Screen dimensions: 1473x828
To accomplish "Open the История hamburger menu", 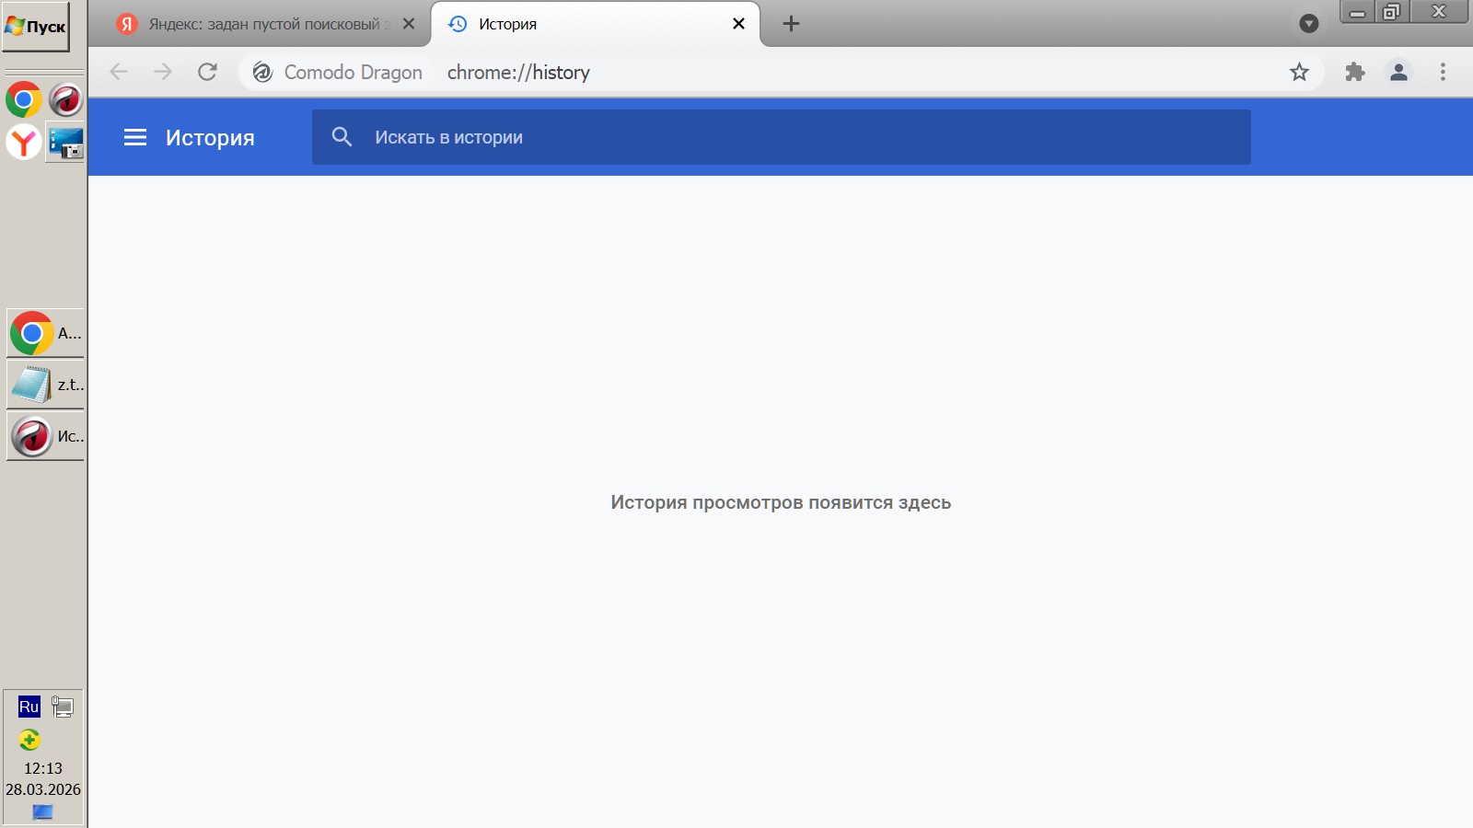I will [x=135, y=137].
